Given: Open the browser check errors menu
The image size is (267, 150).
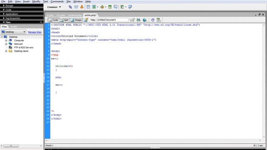Looking at the screenshot, I should coord(132,20).
